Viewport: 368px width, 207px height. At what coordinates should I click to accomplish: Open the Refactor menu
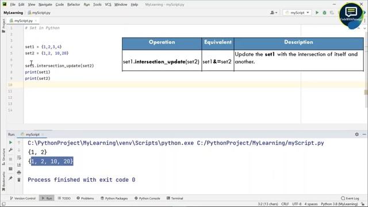point(74,5)
